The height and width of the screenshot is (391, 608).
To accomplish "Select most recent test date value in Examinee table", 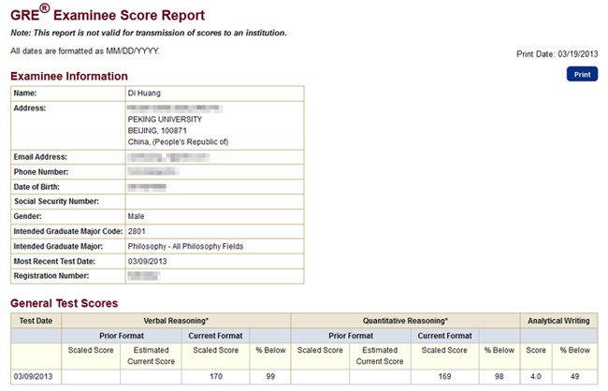I will [x=148, y=261].
